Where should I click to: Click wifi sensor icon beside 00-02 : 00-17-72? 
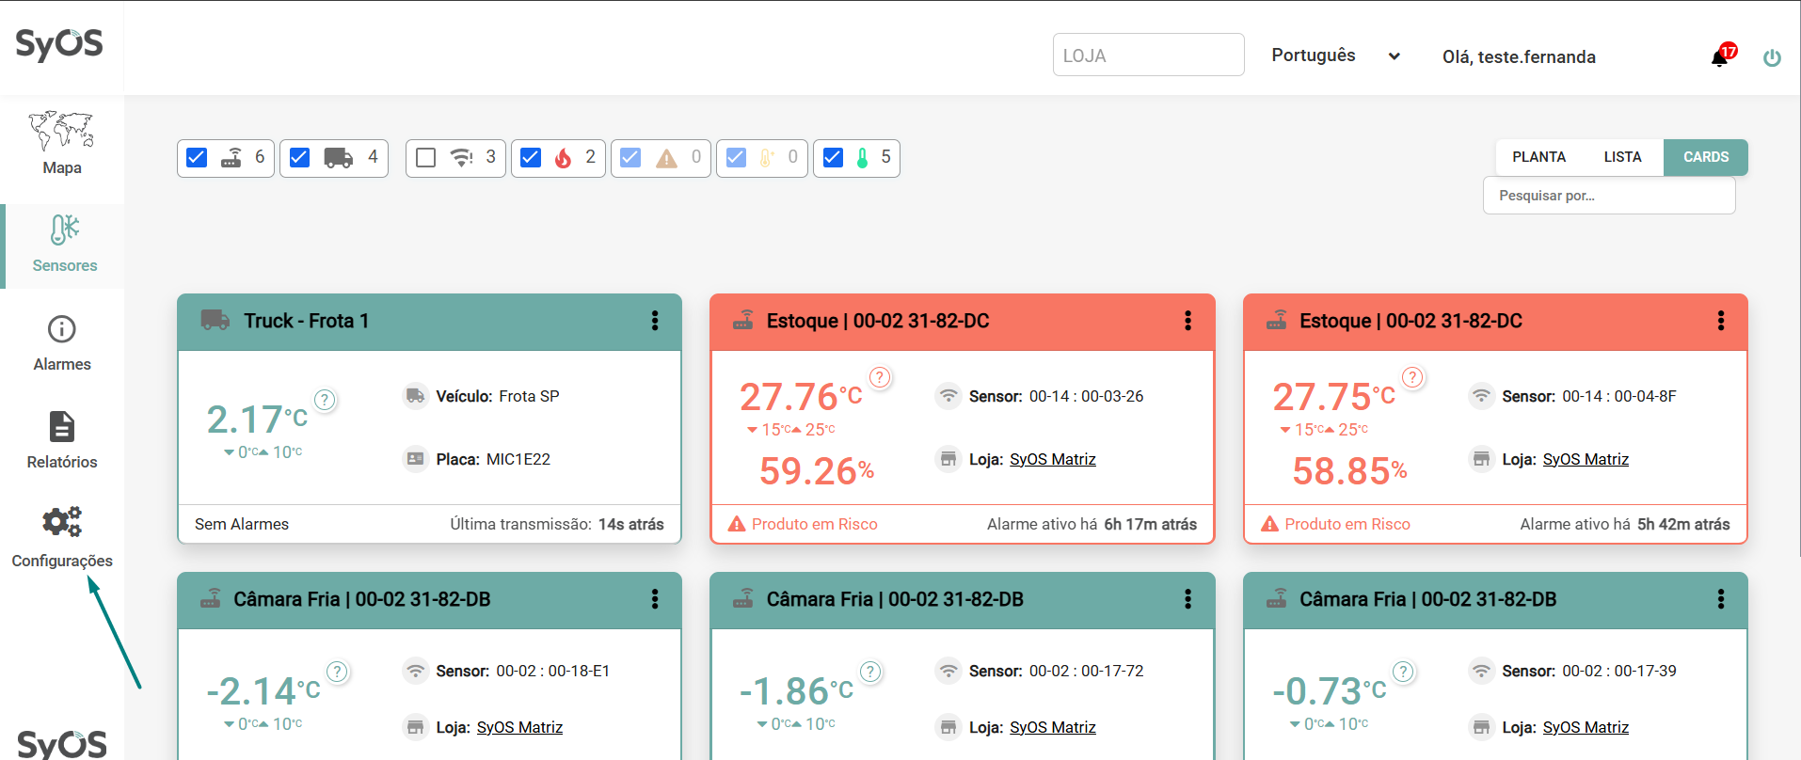[x=948, y=671]
